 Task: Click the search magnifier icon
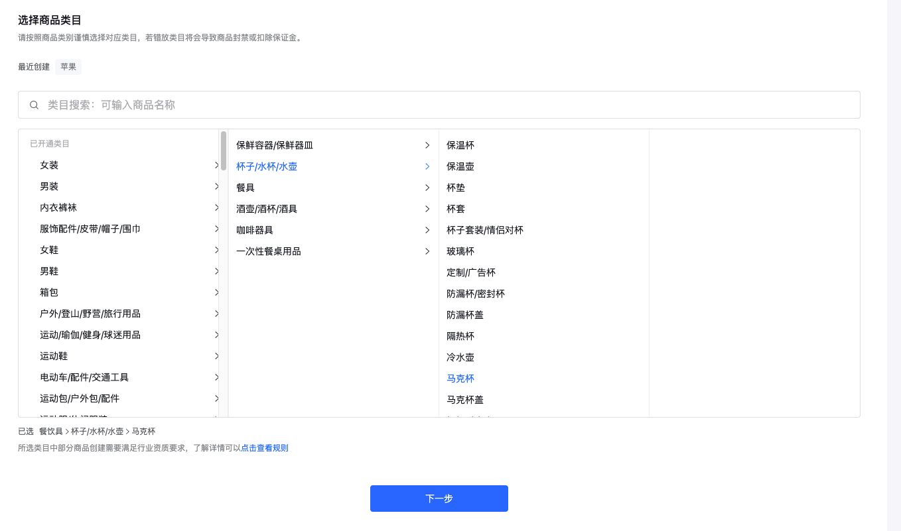(x=35, y=105)
